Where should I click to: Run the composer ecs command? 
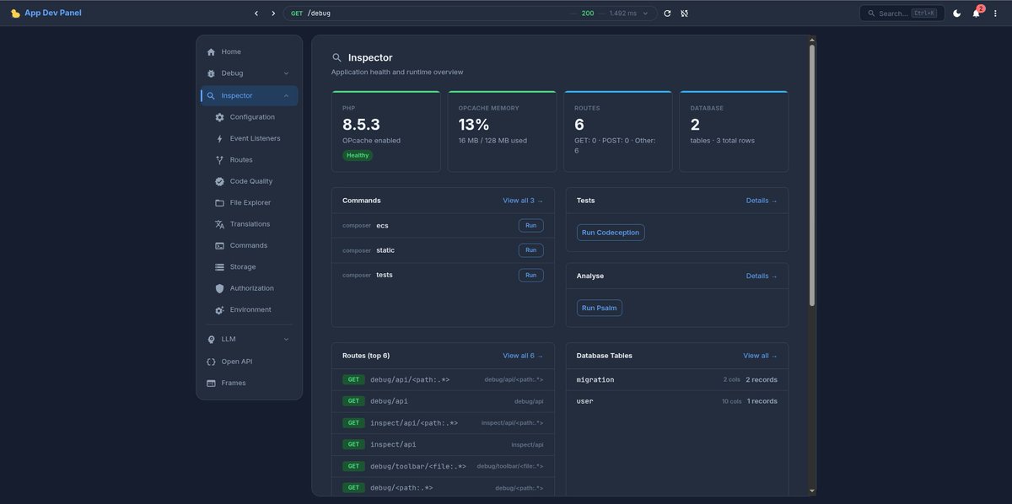point(530,225)
